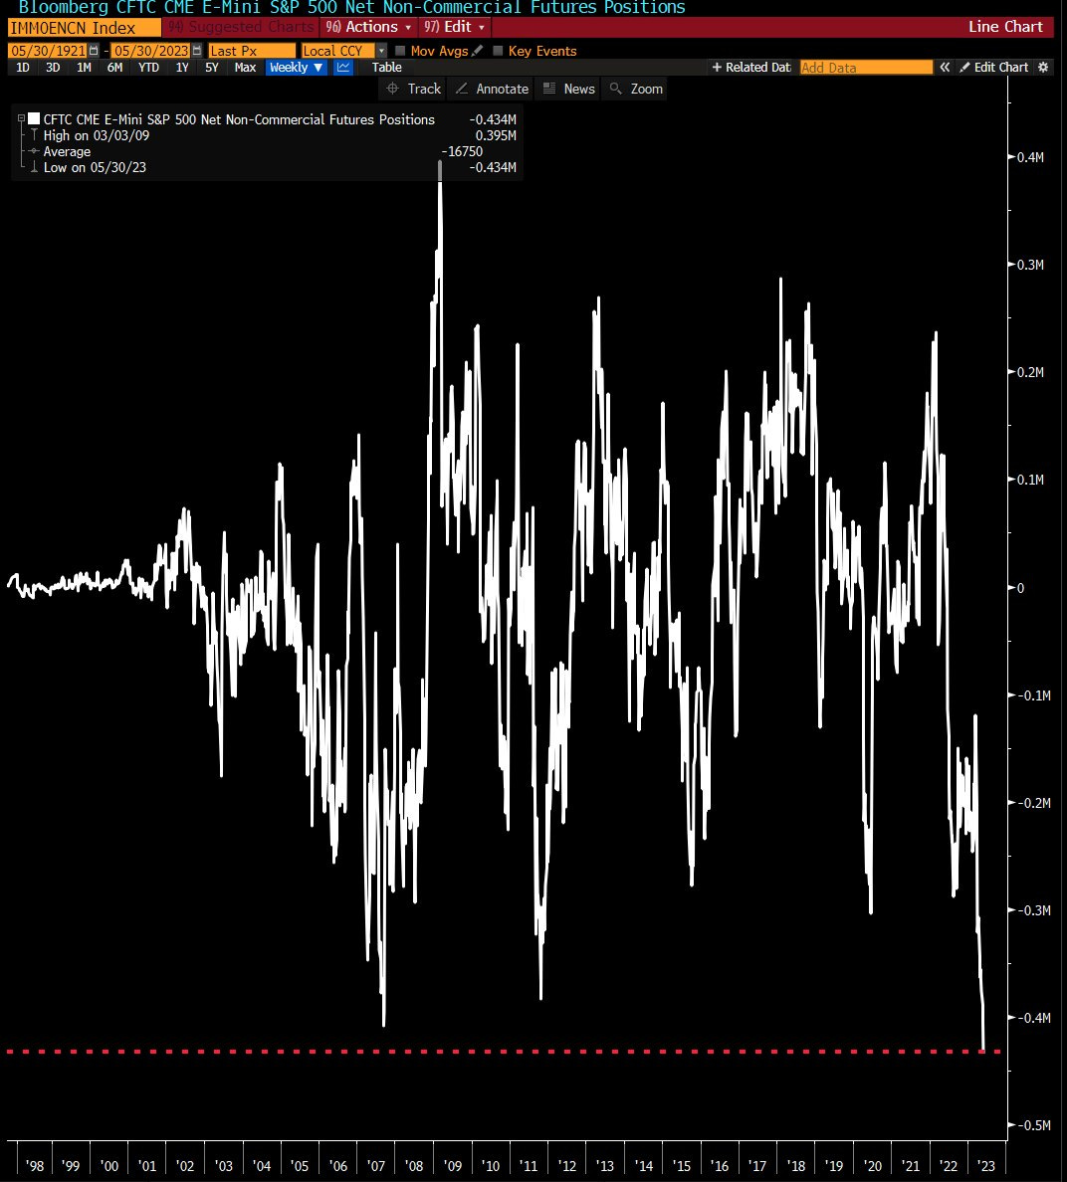The image size is (1067, 1182).
Task: Select the 1M time range
Action: click(x=84, y=67)
